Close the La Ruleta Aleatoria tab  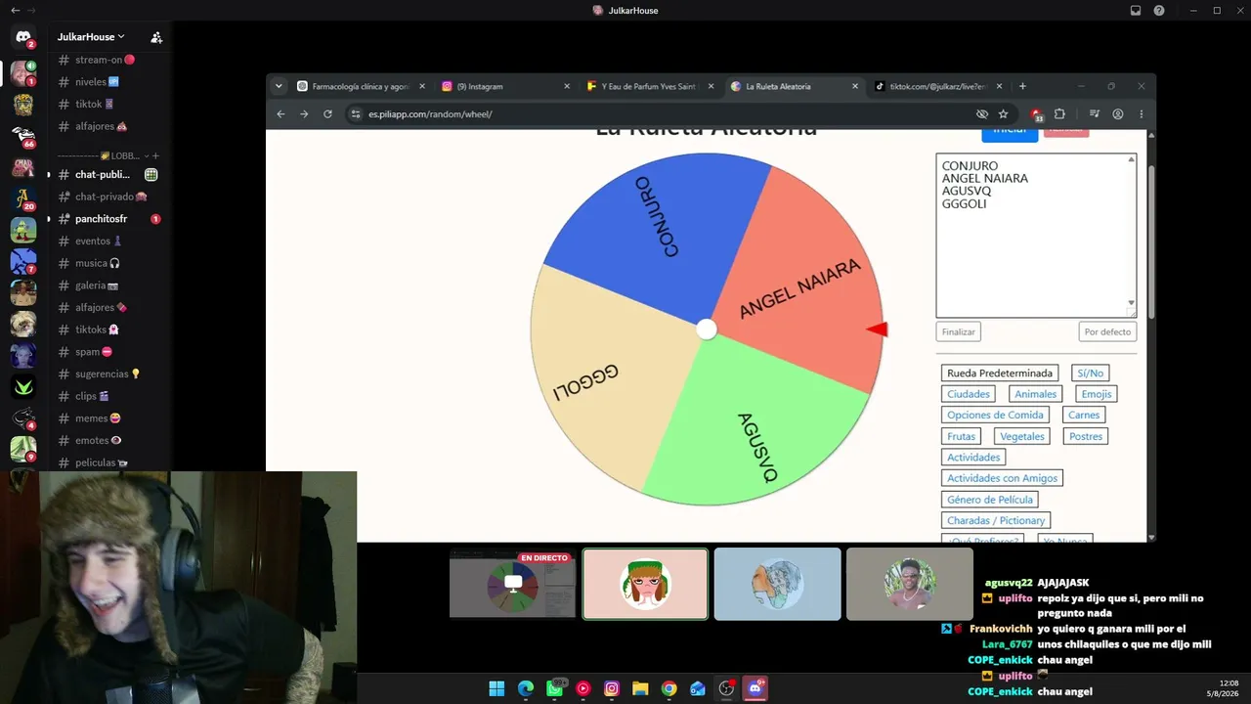coord(855,86)
